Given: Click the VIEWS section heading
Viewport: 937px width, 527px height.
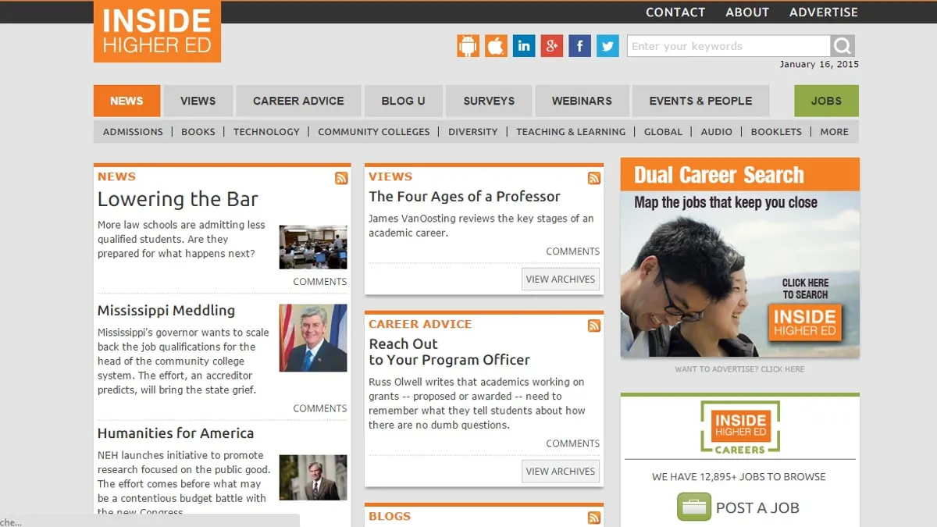Looking at the screenshot, I should [390, 176].
